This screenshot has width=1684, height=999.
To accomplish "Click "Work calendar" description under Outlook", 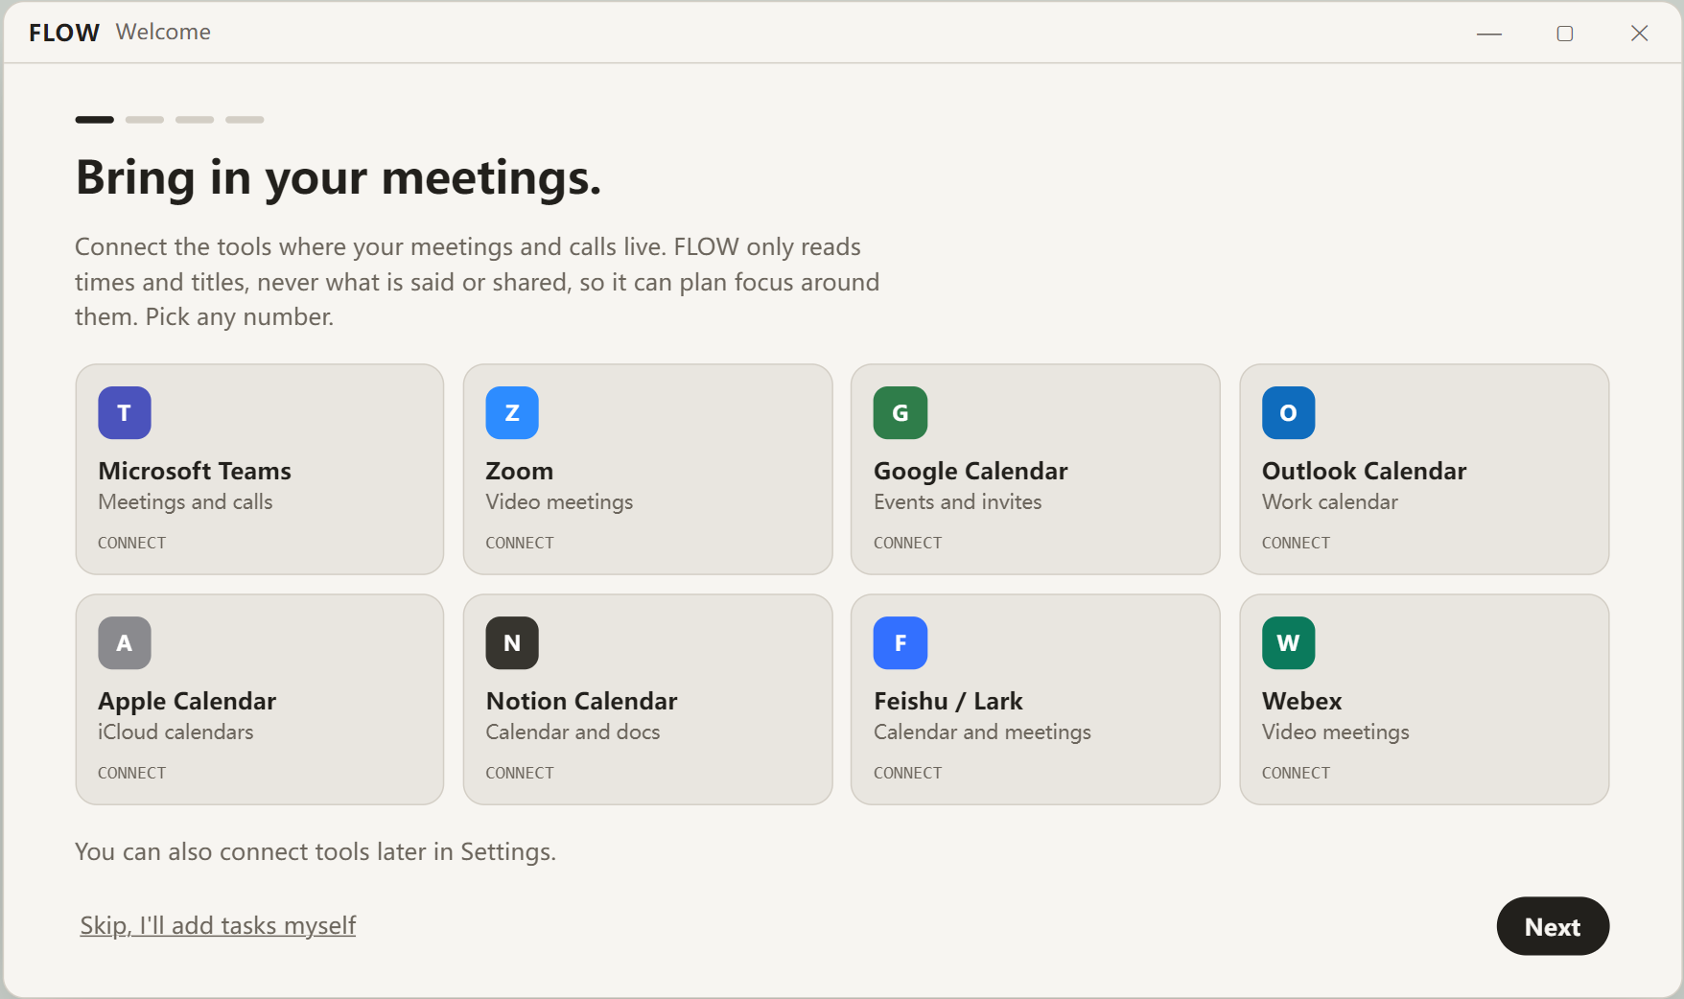I will click(1330, 501).
